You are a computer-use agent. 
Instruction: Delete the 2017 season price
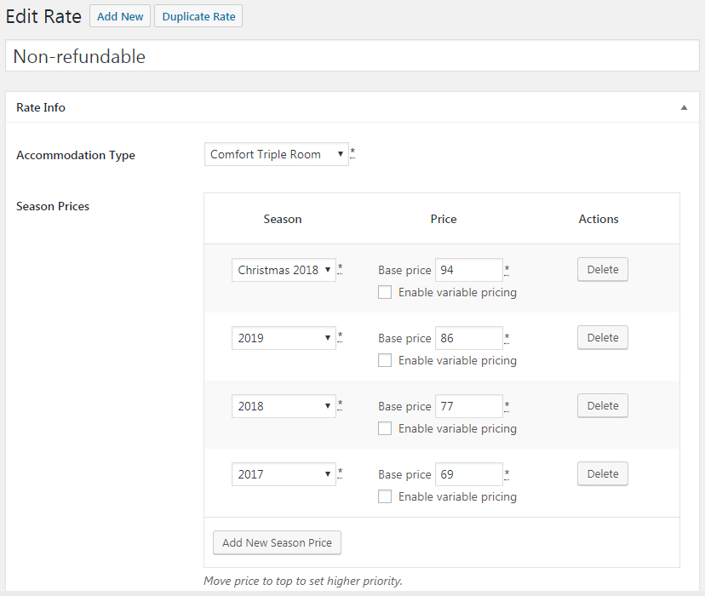pos(603,473)
